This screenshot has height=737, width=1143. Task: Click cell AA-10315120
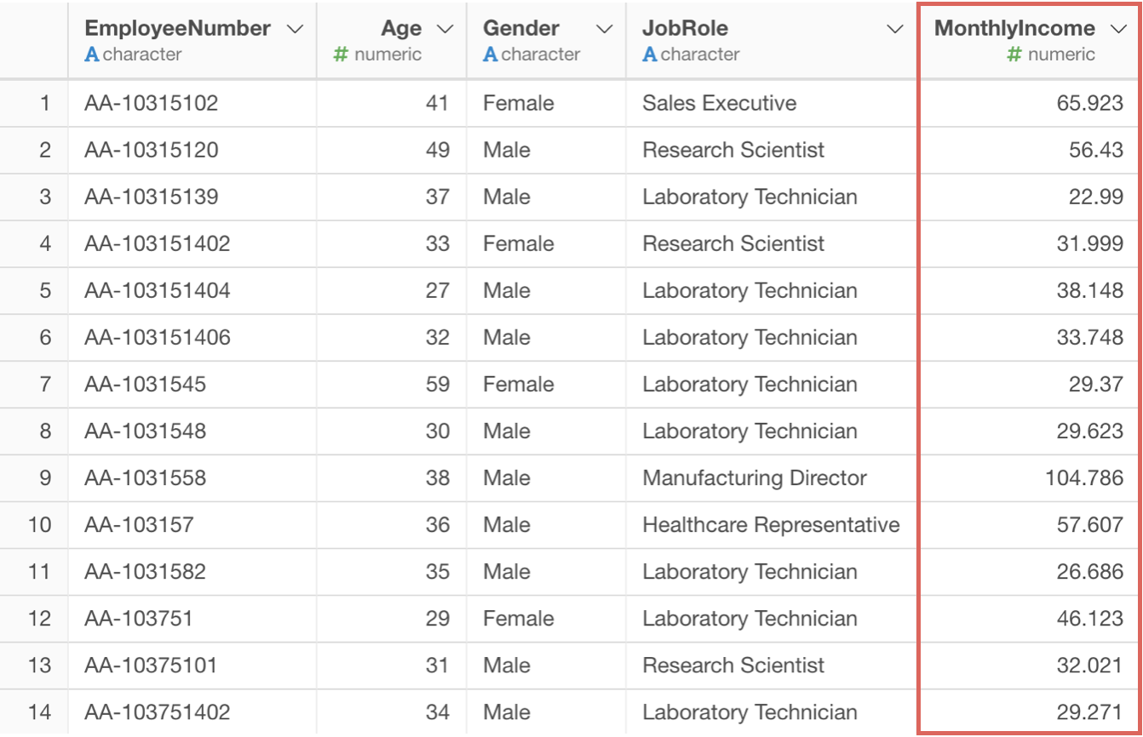(x=192, y=151)
